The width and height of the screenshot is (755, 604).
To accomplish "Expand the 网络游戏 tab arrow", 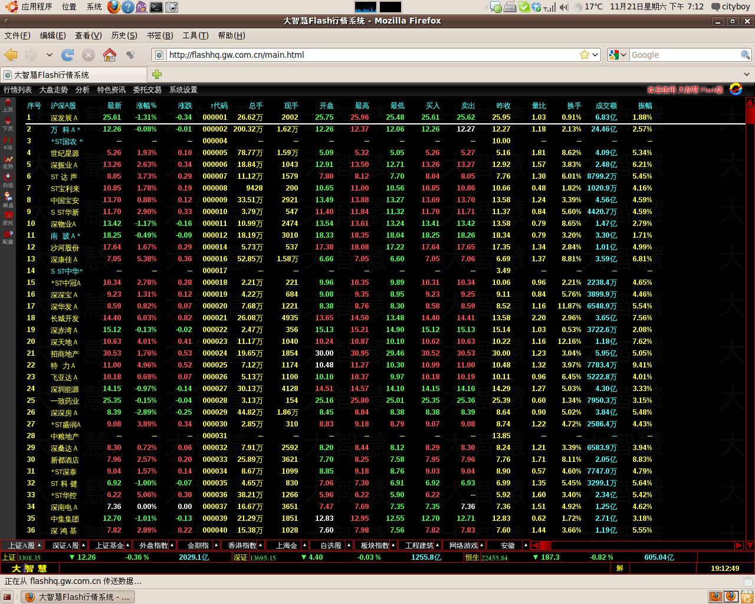I will click(481, 545).
